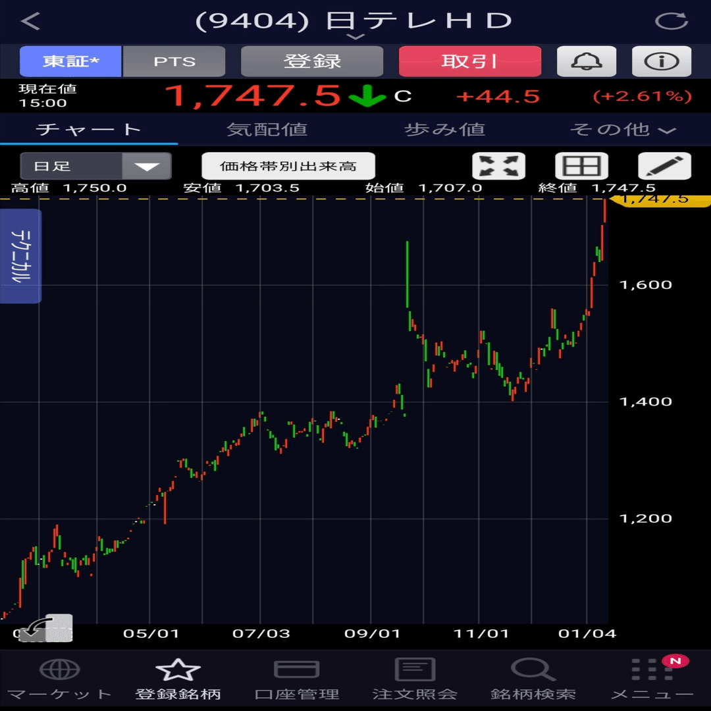Tap the 安値 1,703.5 label
711x711 pixels.
pos(241,188)
